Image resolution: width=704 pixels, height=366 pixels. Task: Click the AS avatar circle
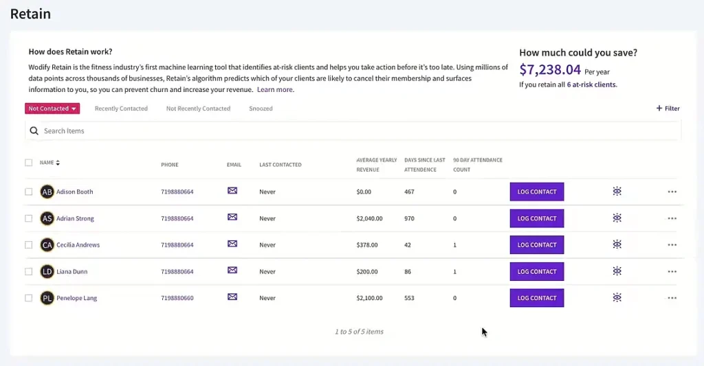(x=47, y=218)
